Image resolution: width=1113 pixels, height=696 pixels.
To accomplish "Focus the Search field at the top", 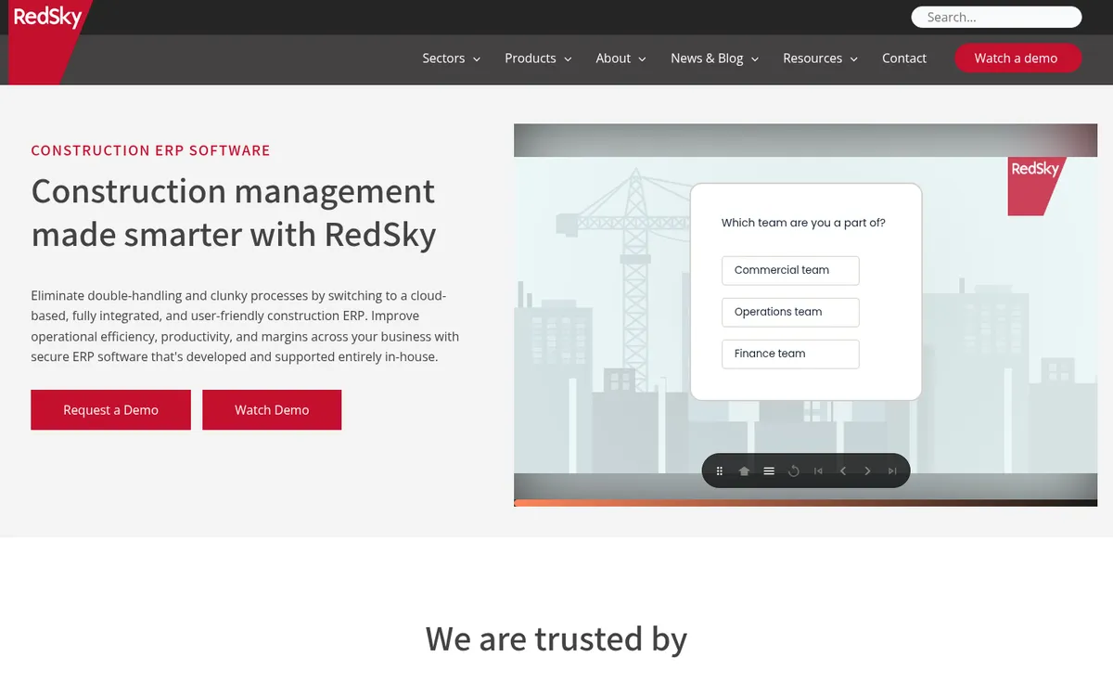I will click(996, 17).
